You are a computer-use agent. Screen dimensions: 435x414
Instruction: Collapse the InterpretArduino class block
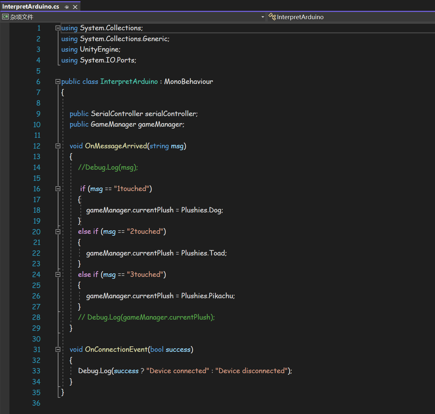[x=58, y=82]
